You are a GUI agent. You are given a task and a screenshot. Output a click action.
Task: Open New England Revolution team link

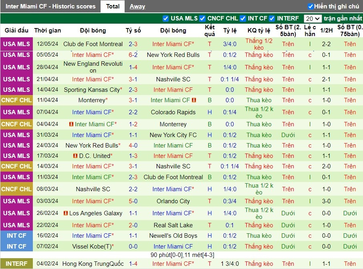(x=93, y=67)
